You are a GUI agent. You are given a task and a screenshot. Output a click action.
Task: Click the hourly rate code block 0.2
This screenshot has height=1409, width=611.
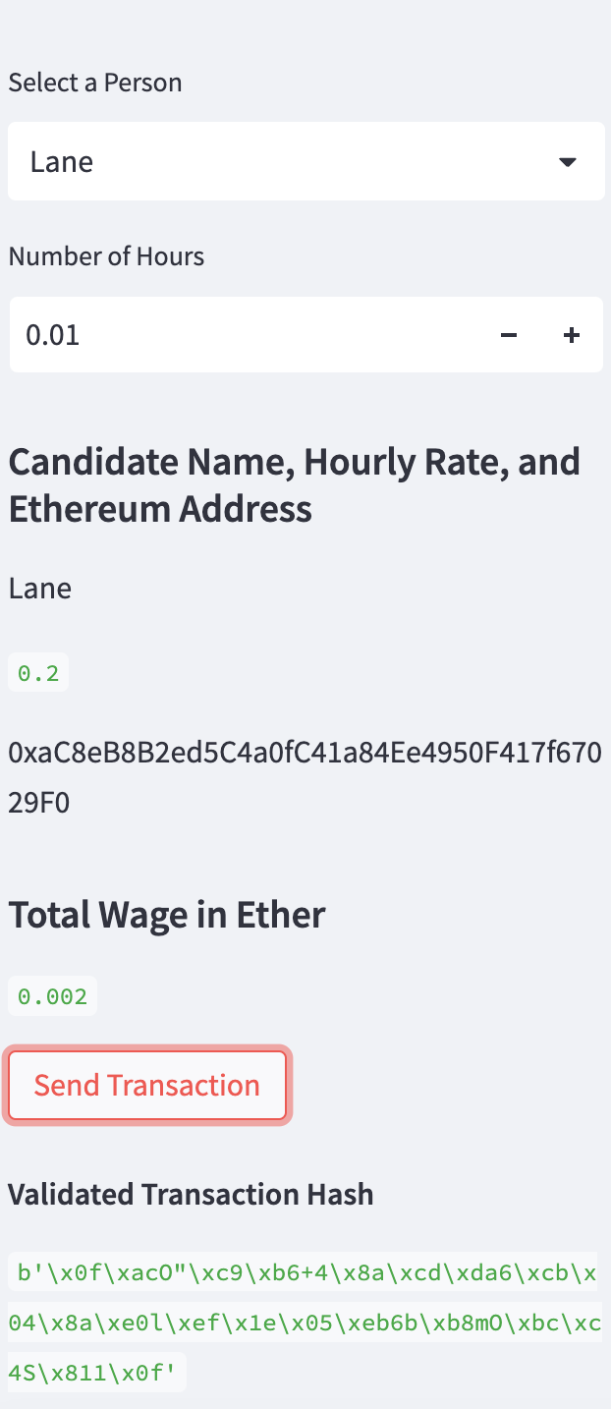tap(37, 672)
